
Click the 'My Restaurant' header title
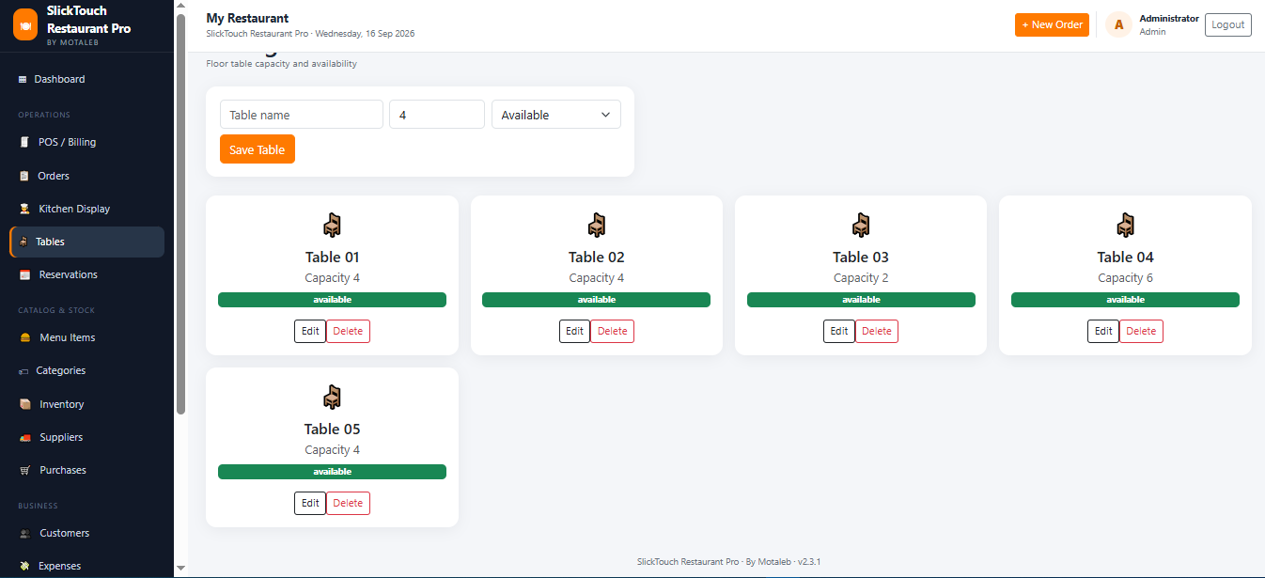tap(247, 18)
